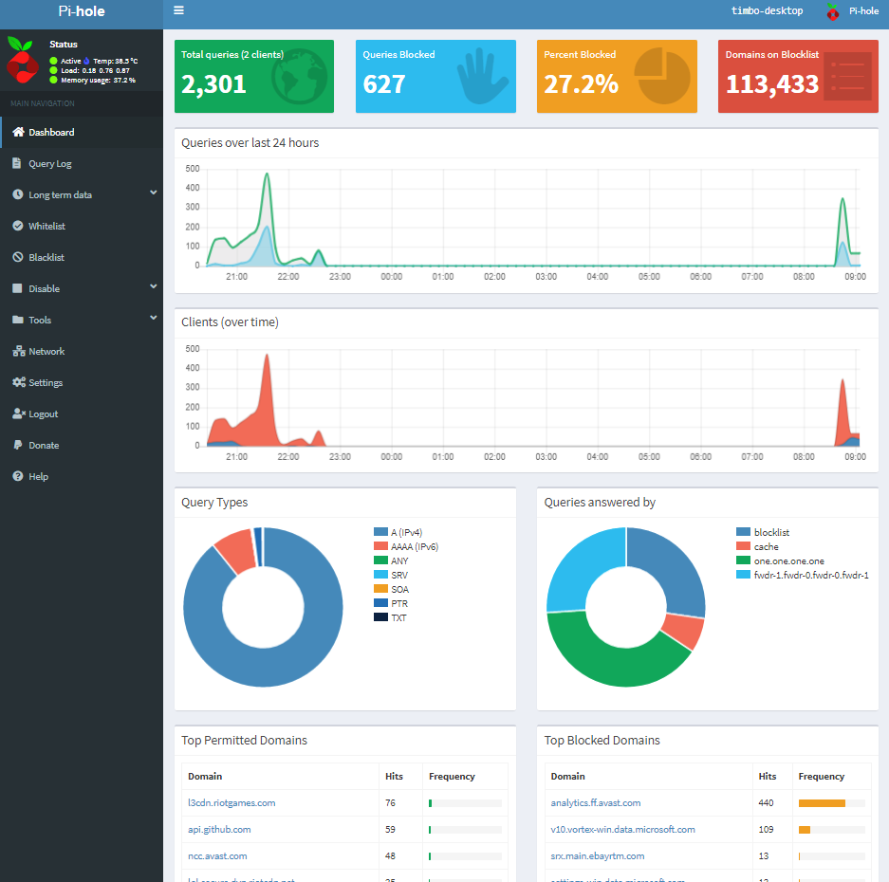
Task: Click the Total queries summary card
Action: click(x=253, y=76)
